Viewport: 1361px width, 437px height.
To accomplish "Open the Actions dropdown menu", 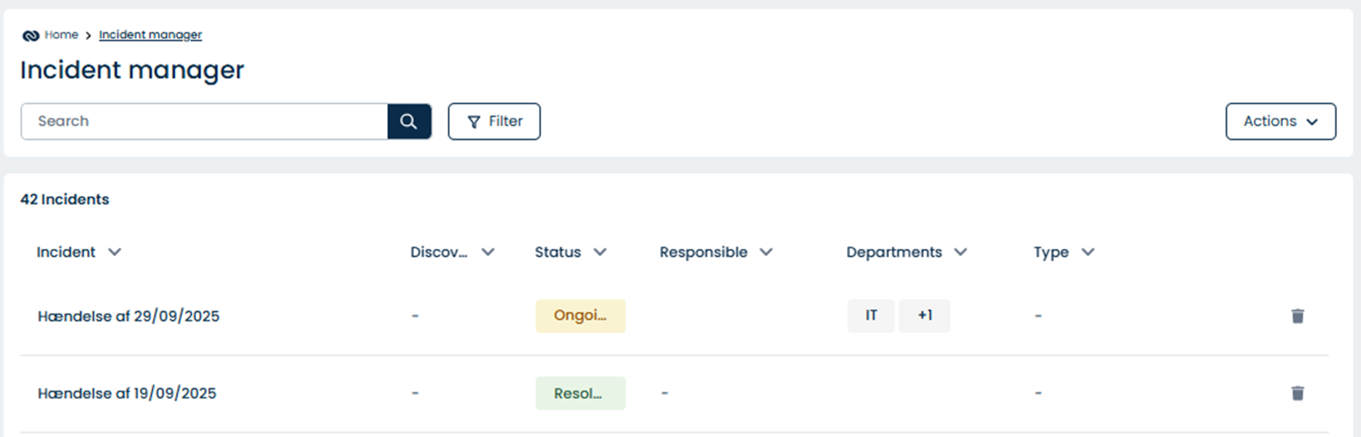I will coord(1280,122).
